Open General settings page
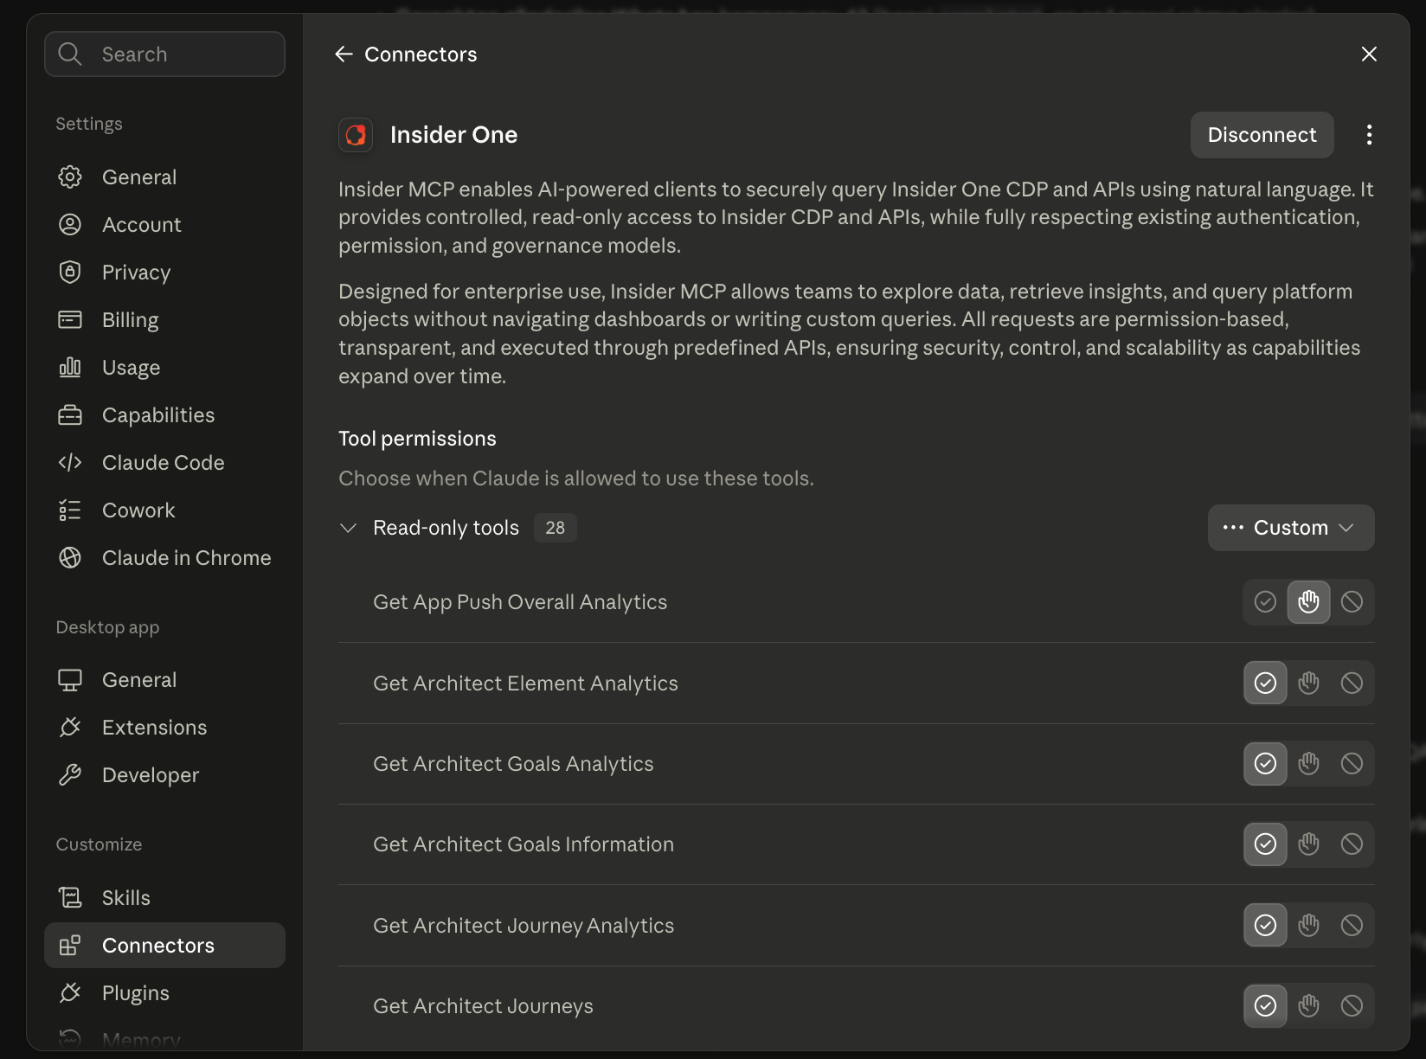 pos(164,176)
